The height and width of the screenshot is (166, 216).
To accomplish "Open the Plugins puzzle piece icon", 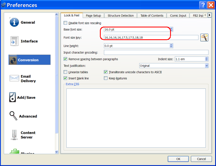I will [x=14, y=151].
